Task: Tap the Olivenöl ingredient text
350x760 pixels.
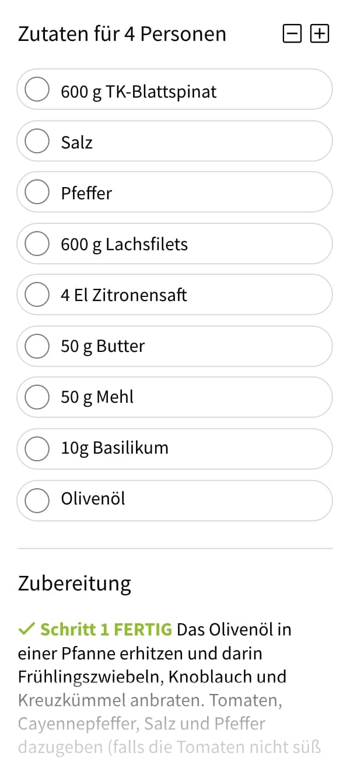Action: click(93, 499)
